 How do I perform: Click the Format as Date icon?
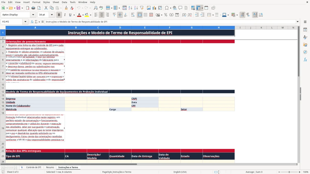(177, 15)
